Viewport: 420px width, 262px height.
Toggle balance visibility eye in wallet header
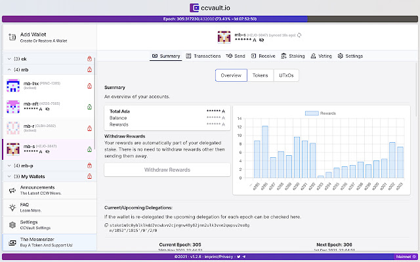click(x=261, y=40)
